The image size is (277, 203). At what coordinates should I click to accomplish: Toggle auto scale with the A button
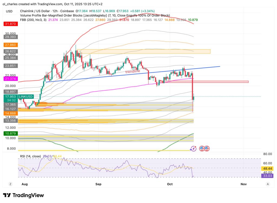pos(268,184)
